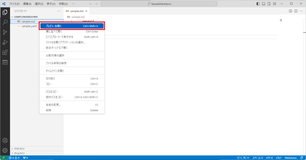Open Source Control view
The image size is (306, 160).
(x=5, y=32)
